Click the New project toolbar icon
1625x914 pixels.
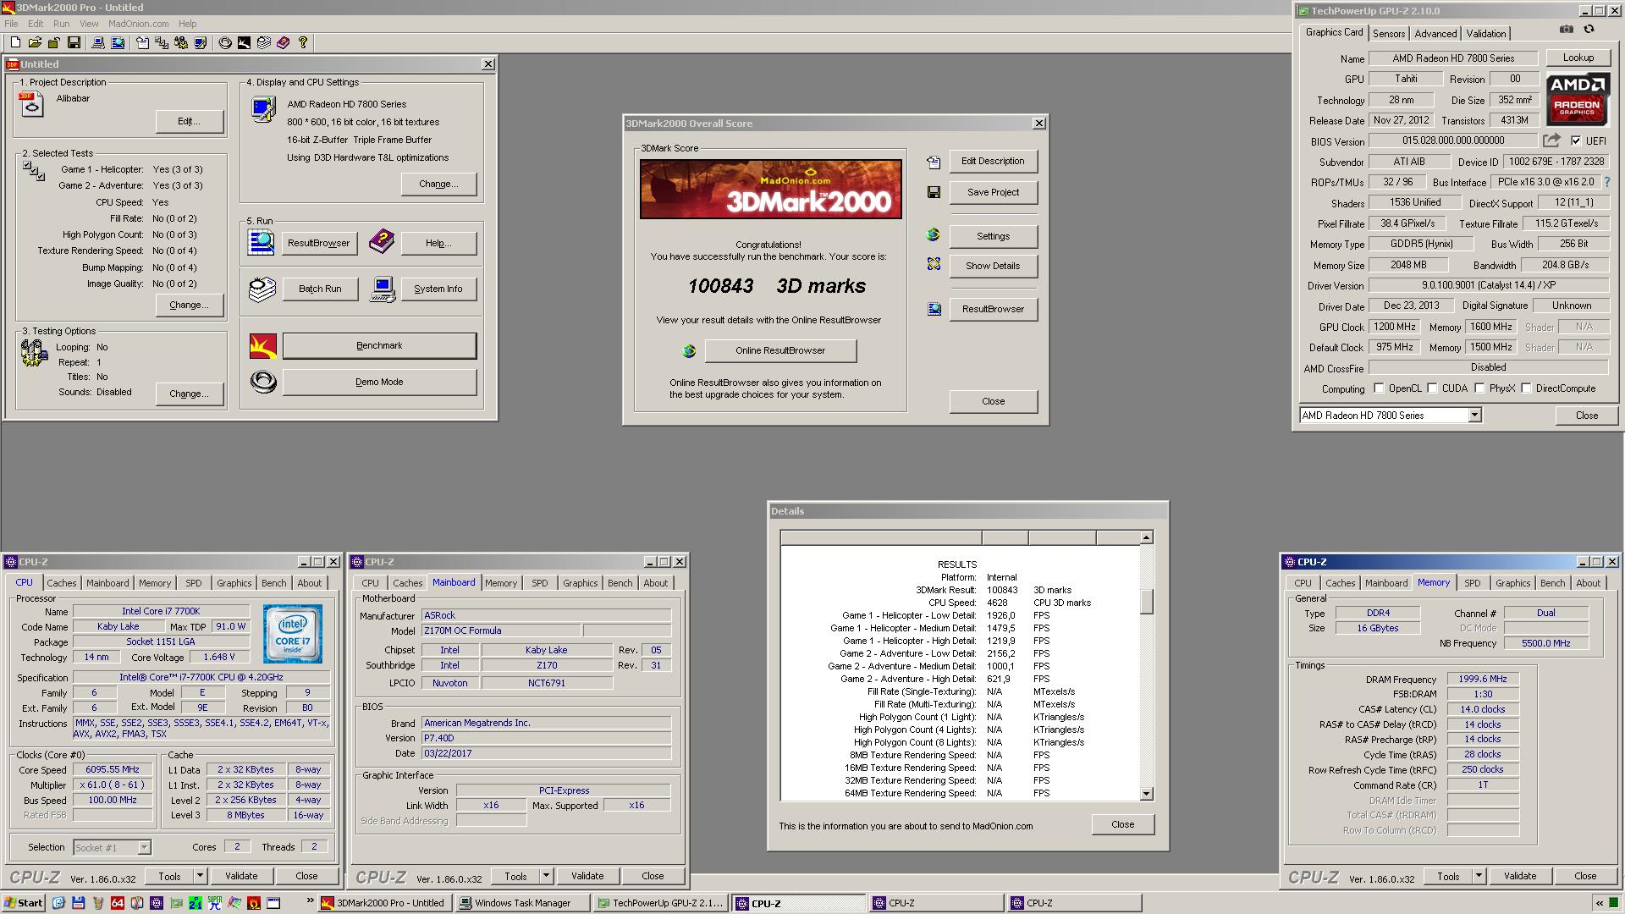(x=15, y=42)
